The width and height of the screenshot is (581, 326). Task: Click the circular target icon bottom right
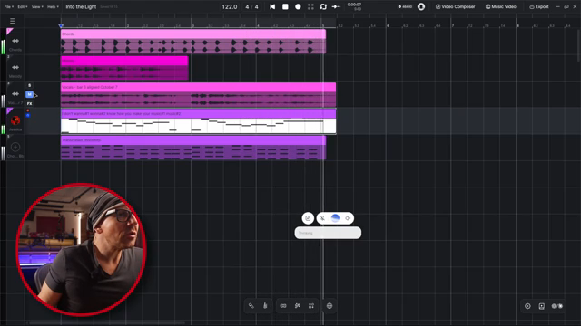[527, 306]
